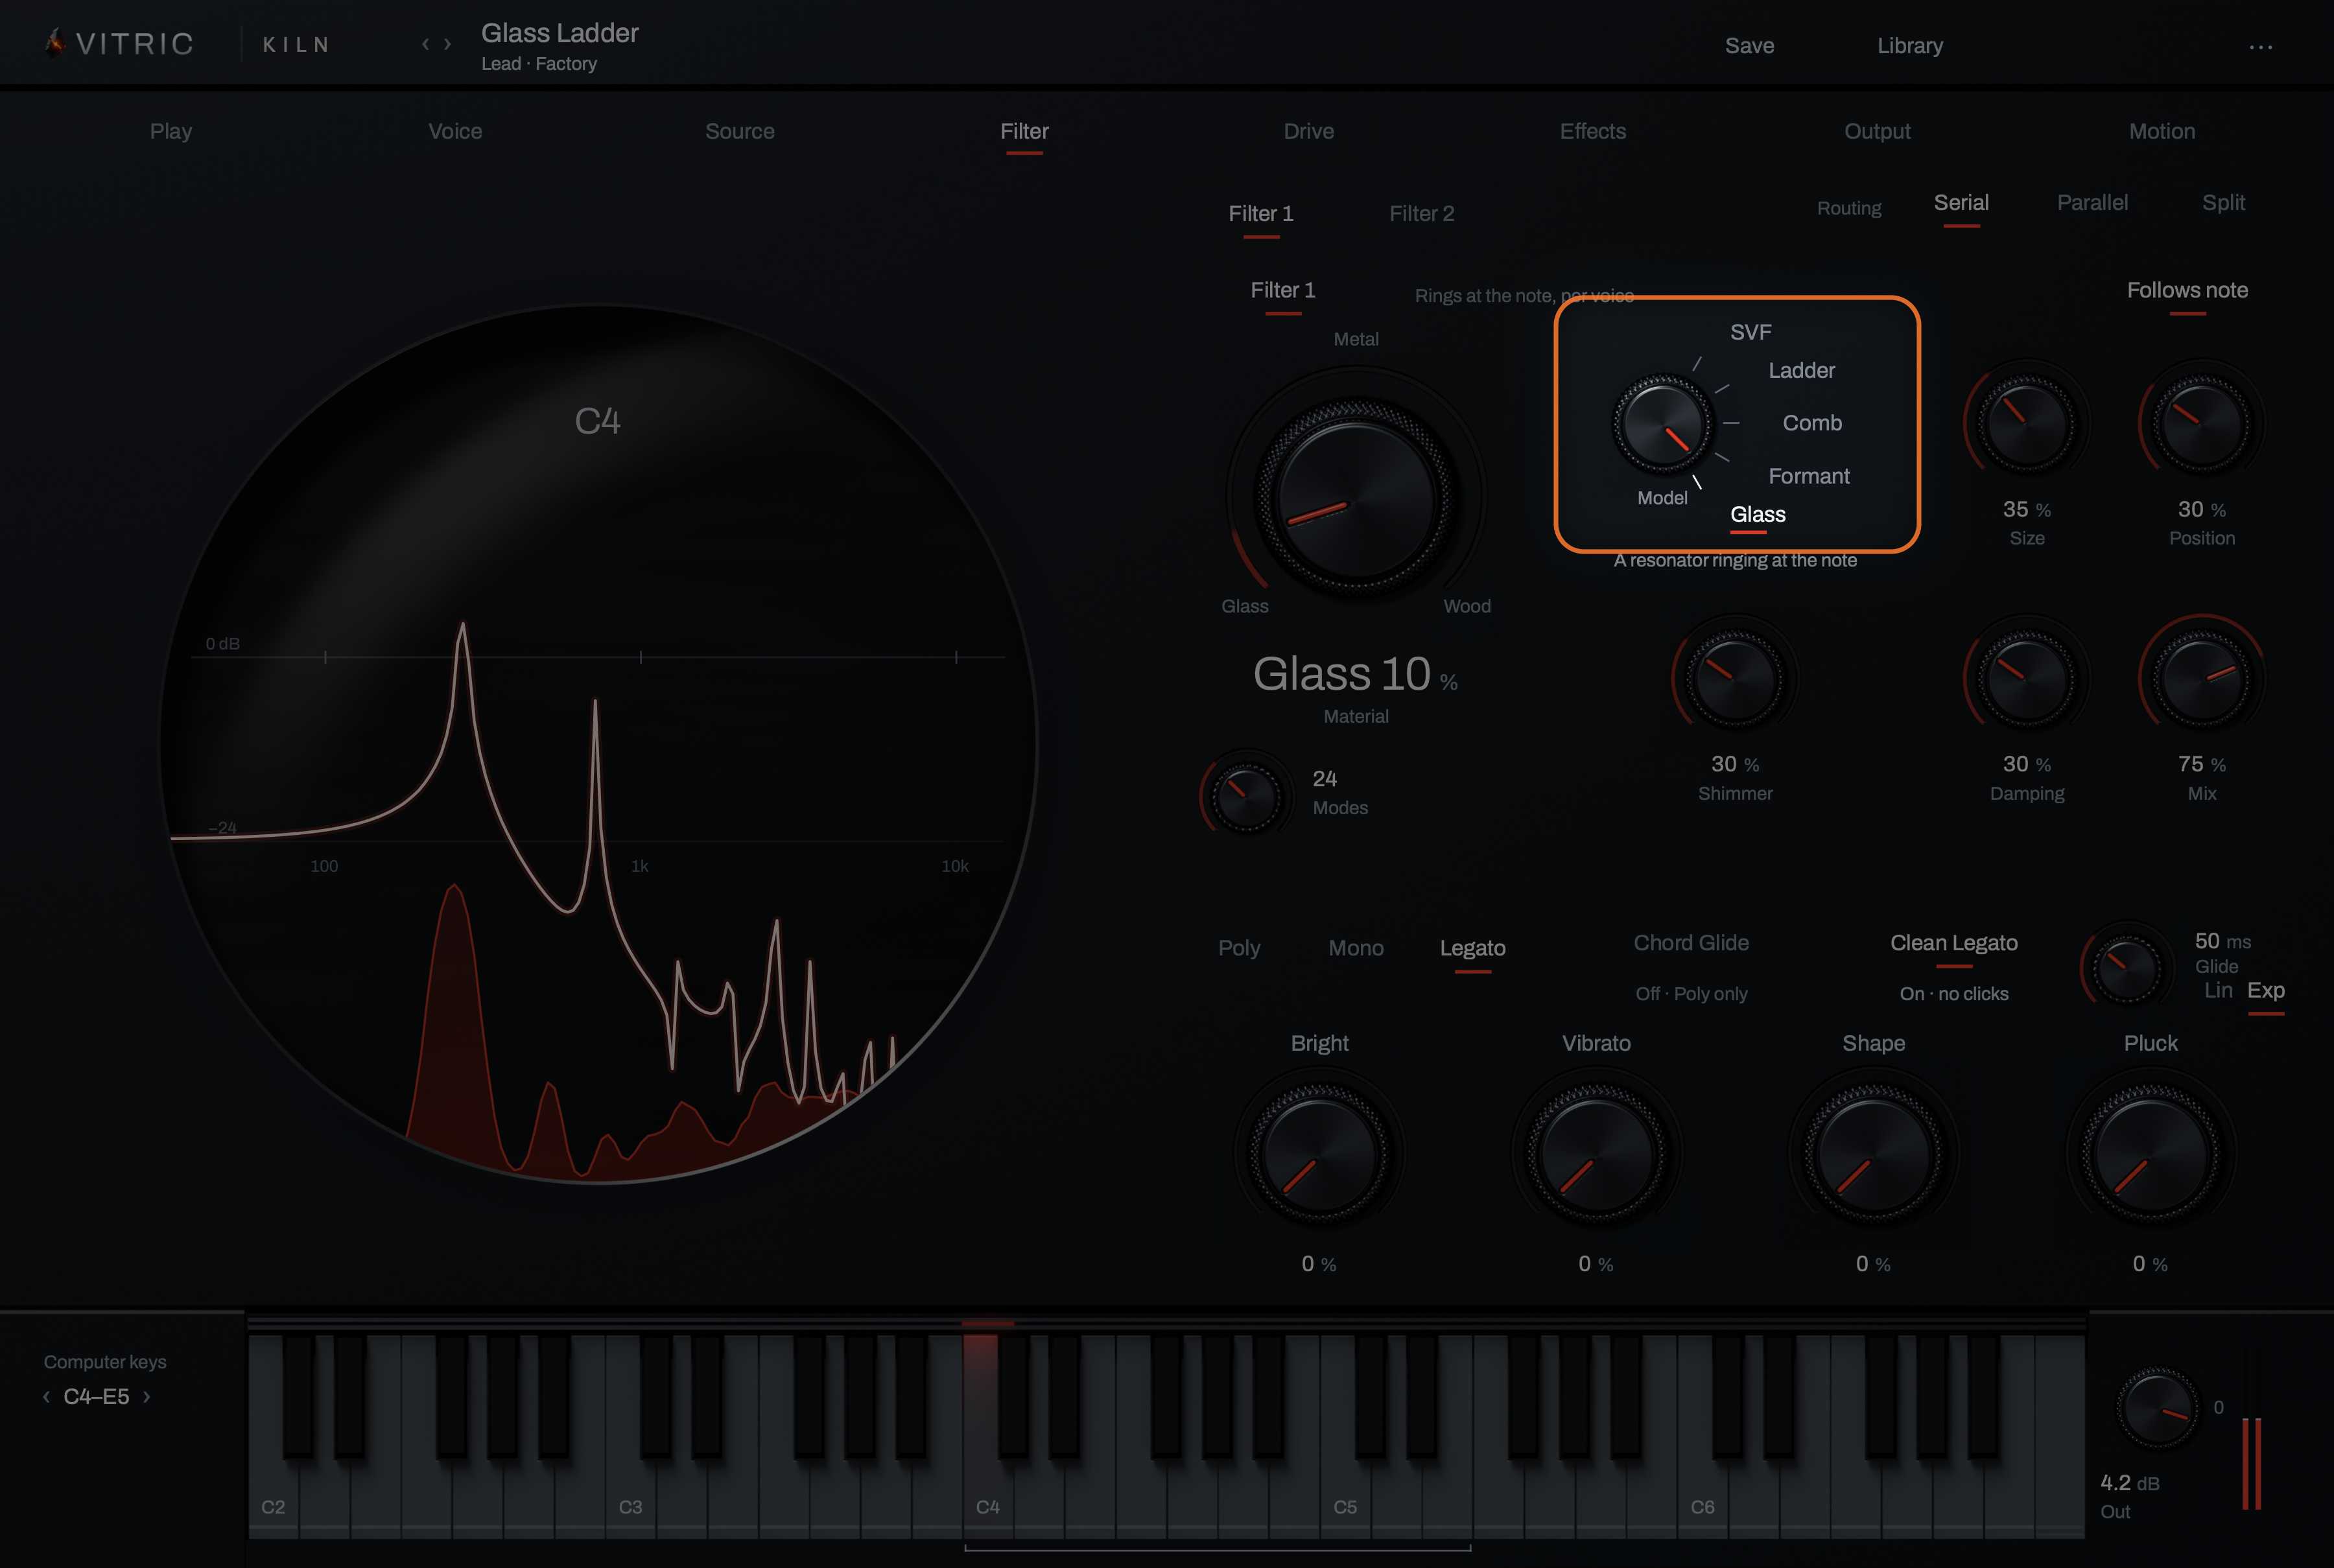Toggle the Clean Legato option
Viewport: 2334px width, 1568px height.
pyautogui.click(x=1953, y=943)
